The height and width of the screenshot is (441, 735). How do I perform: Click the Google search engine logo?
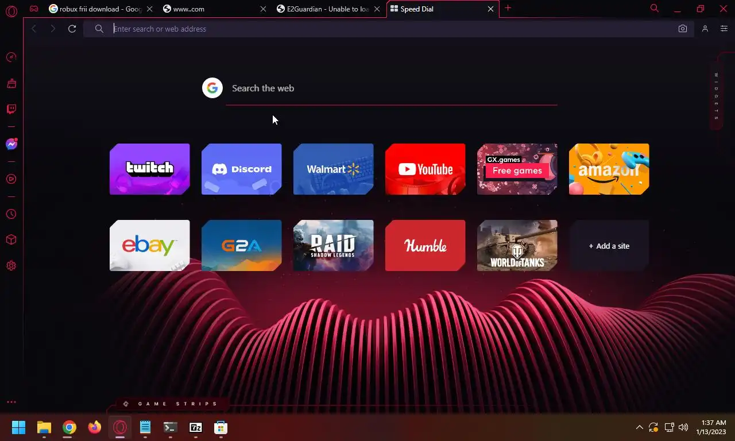point(212,88)
